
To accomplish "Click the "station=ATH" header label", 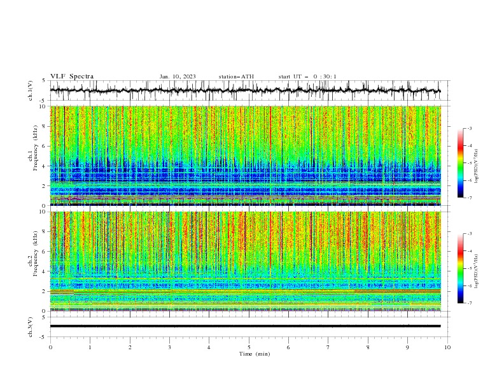I will (236, 76).
